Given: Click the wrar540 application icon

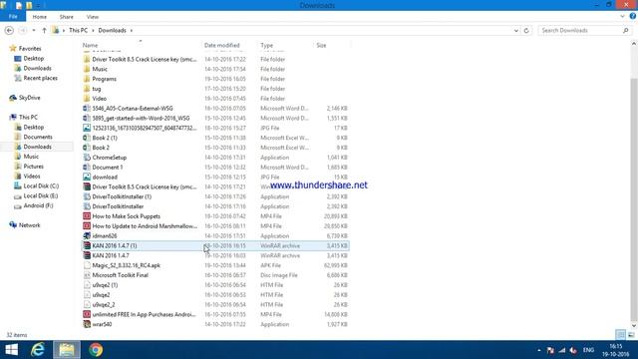Looking at the screenshot, I should (87, 324).
